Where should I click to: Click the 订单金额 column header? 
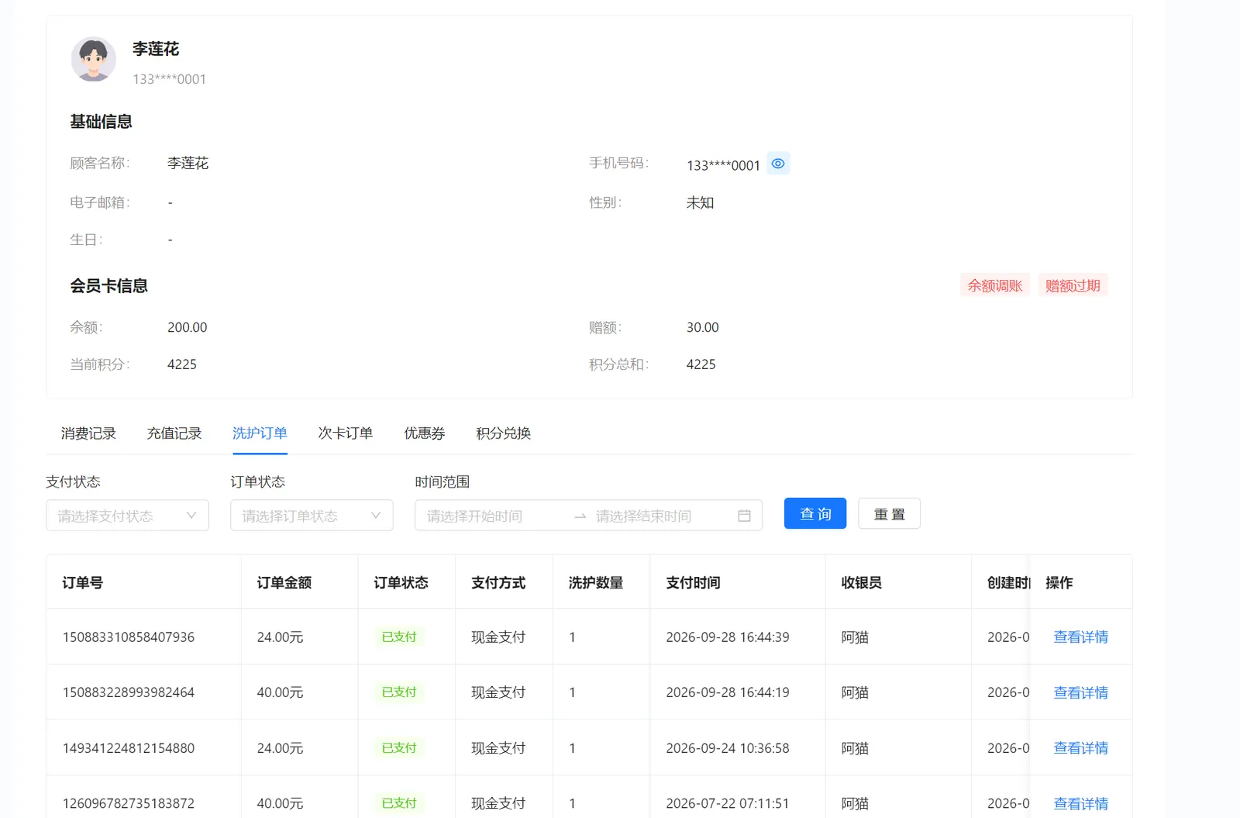[284, 583]
